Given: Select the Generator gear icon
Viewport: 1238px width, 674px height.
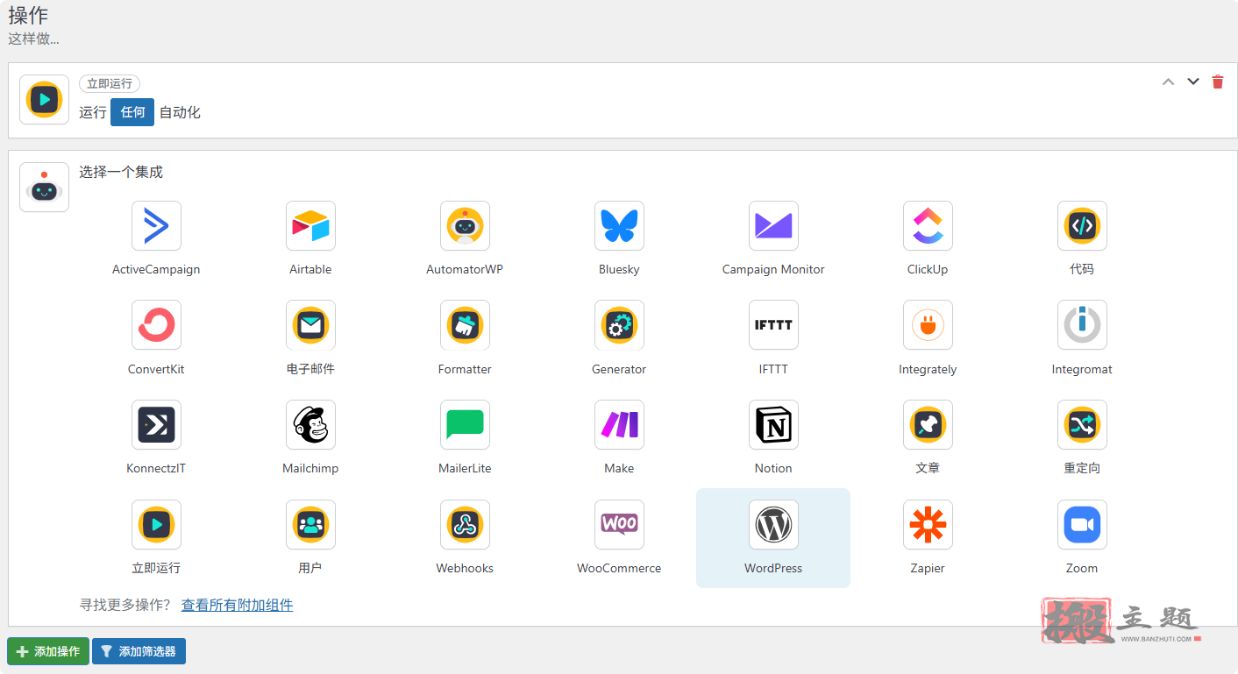Looking at the screenshot, I should click(x=619, y=325).
